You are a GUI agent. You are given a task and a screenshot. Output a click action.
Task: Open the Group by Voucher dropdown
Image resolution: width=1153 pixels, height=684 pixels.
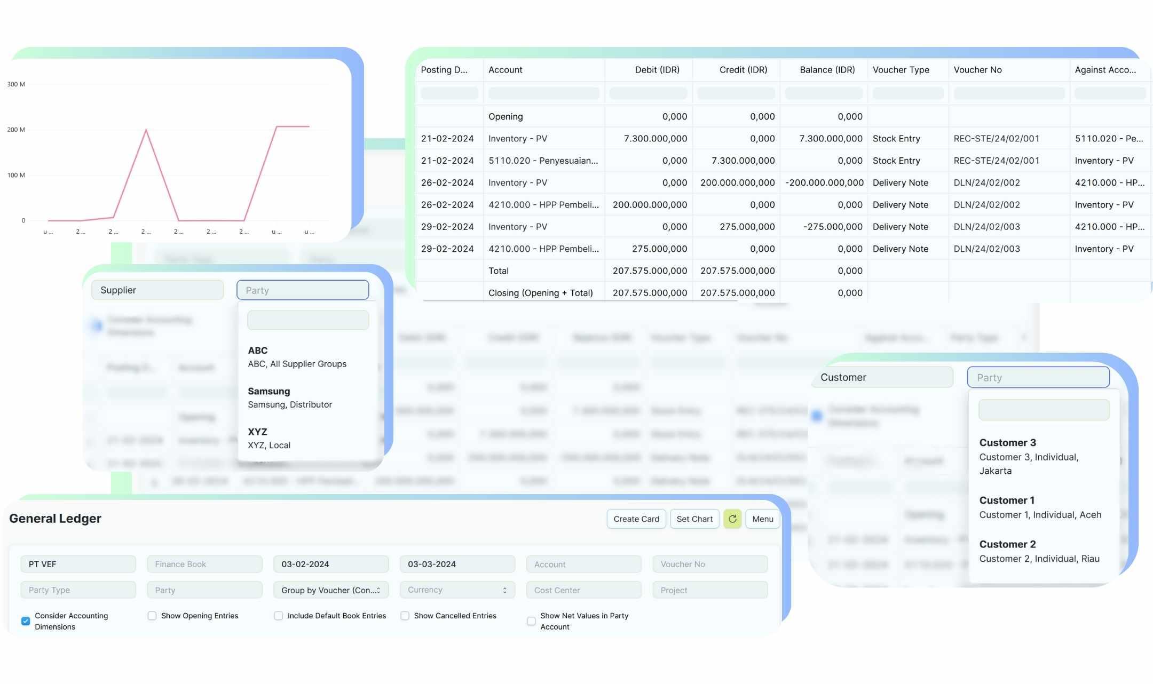coord(330,590)
